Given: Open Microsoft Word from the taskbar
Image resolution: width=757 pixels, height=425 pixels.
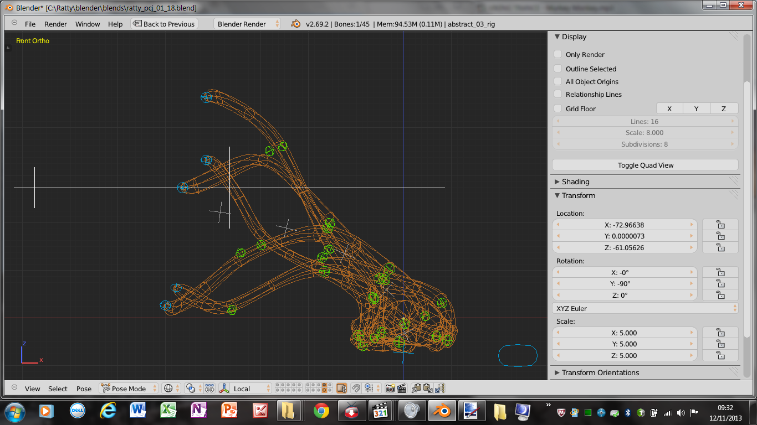Looking at the screenshot, I should point(137,411).
